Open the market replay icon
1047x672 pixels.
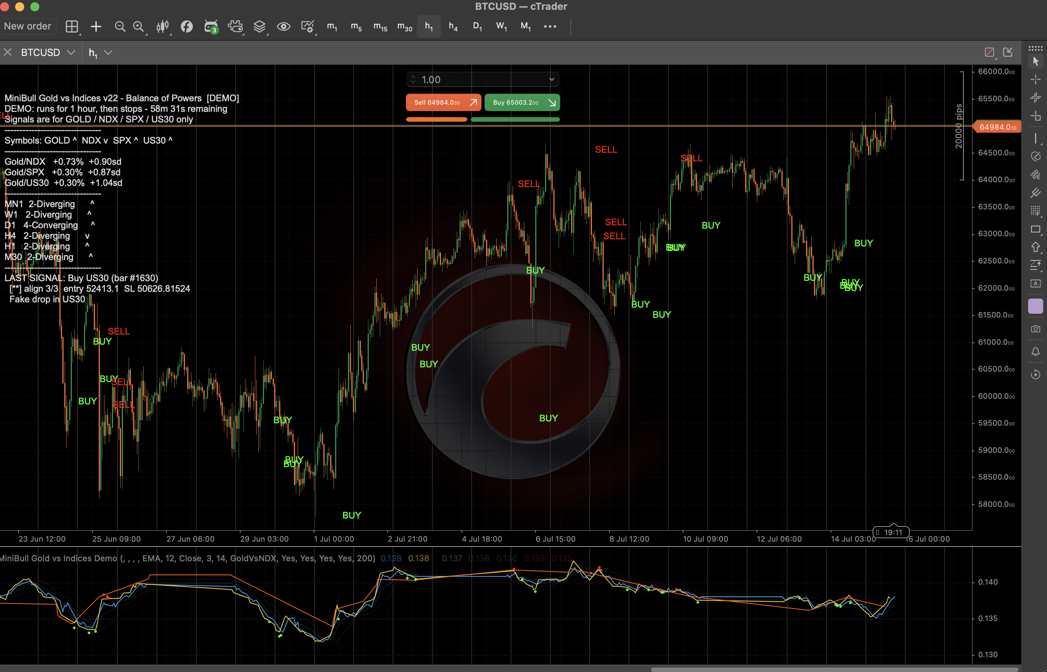click(x=1036, y=374)
